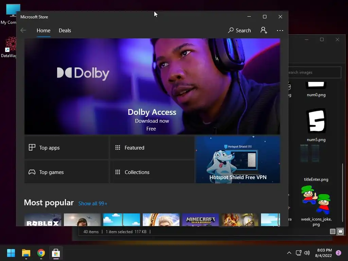Open the Roblox game thumbnail
This screenshot has height=261, width=348.
click(x=42, y=220)
